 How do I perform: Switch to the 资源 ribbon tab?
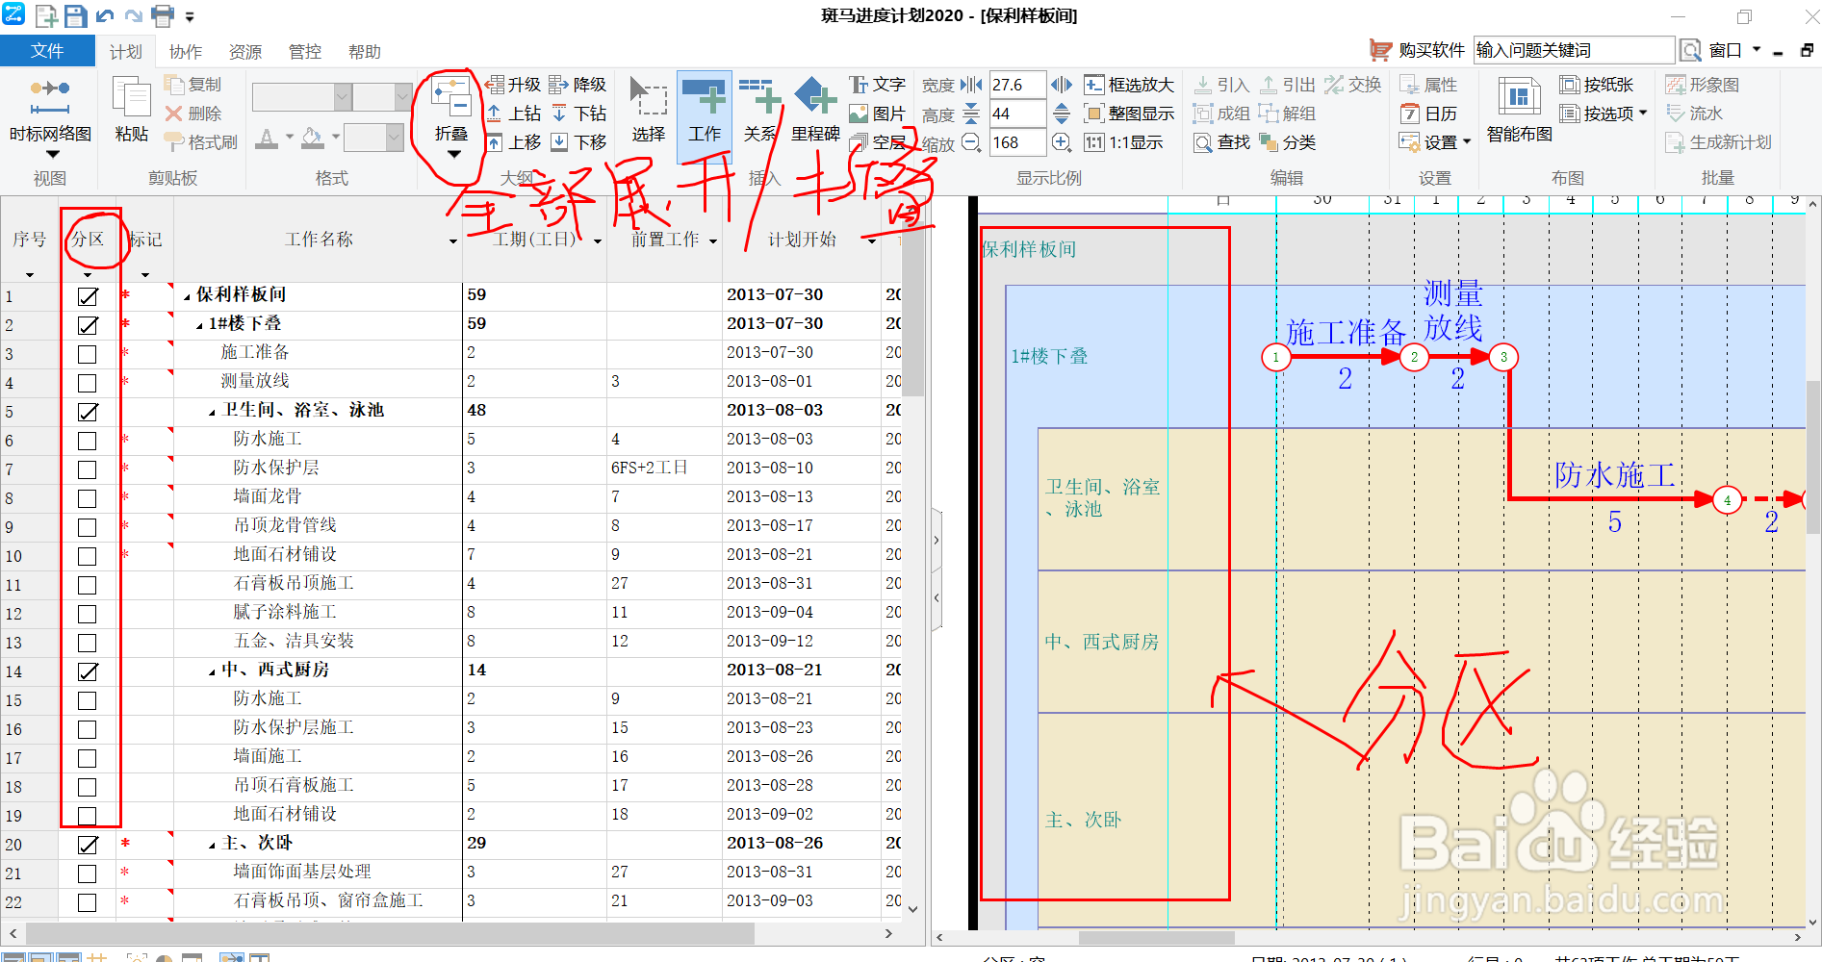point(244,52)
